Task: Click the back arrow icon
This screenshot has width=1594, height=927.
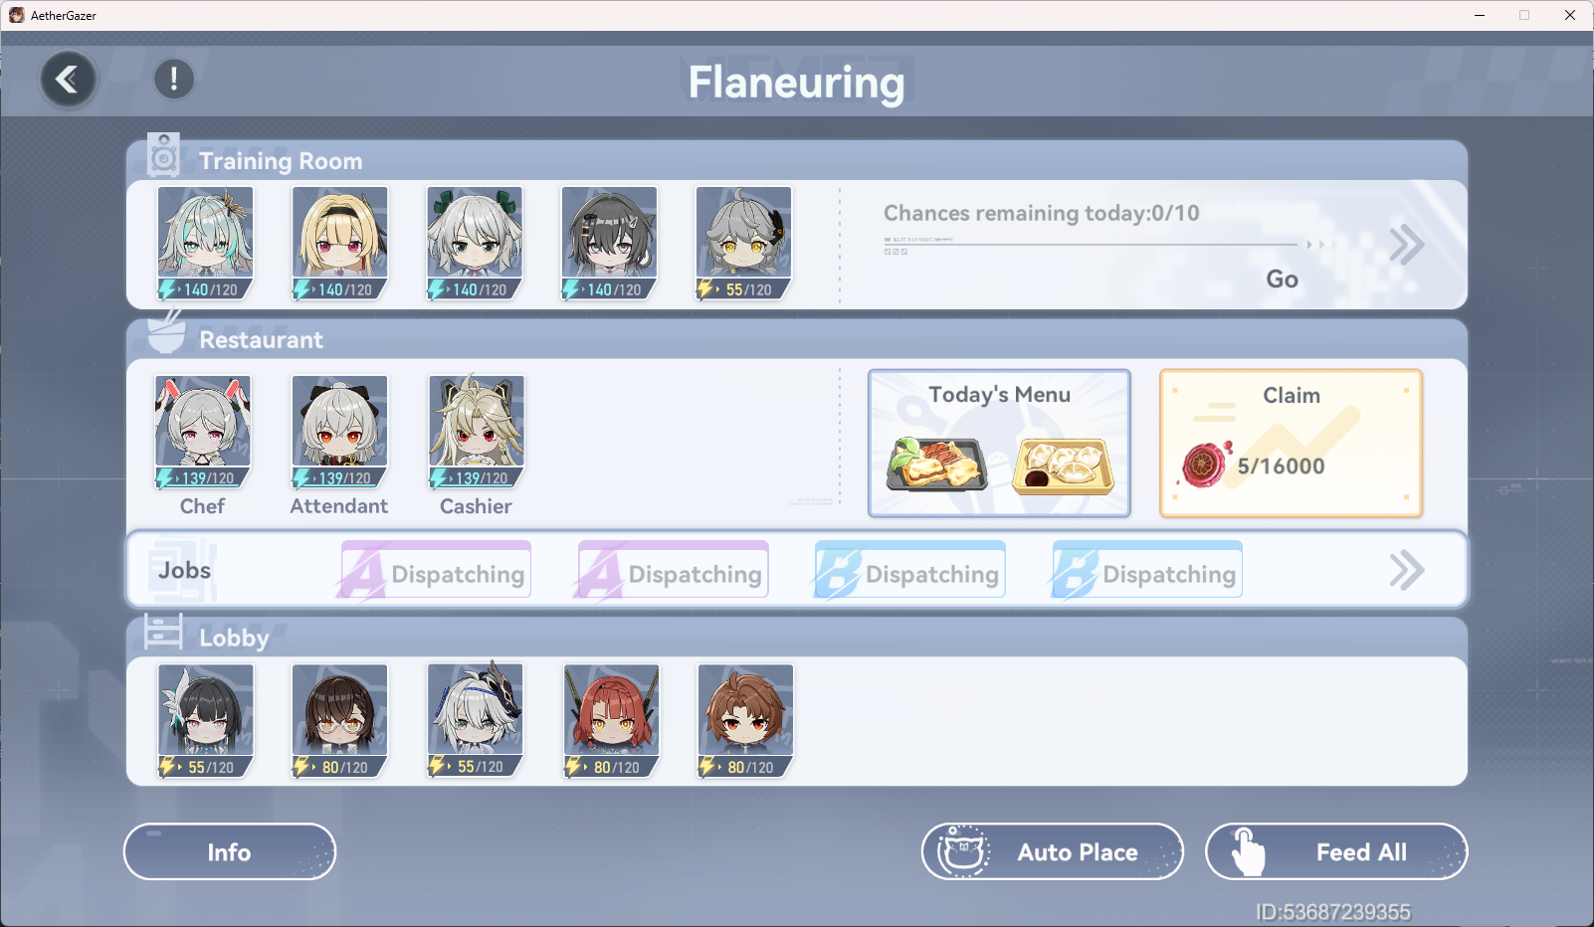Action: click(69, 80)
